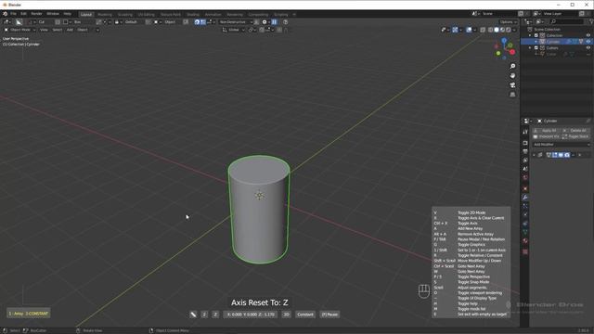The height and width of the screenshot is (334, 594).
Task: Switch to the Modeling workspace tab
Action: coord(105,15)
